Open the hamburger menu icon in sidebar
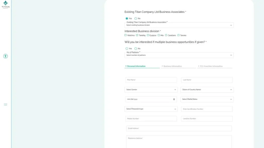The height and width of the screenshot is (148, 264). tap(5, 105)
